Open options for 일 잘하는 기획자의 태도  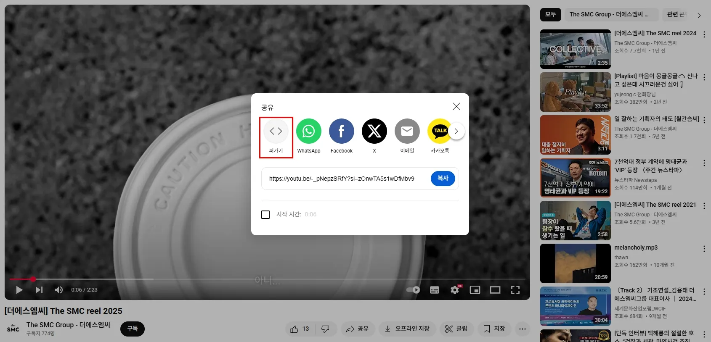[704, 120]
